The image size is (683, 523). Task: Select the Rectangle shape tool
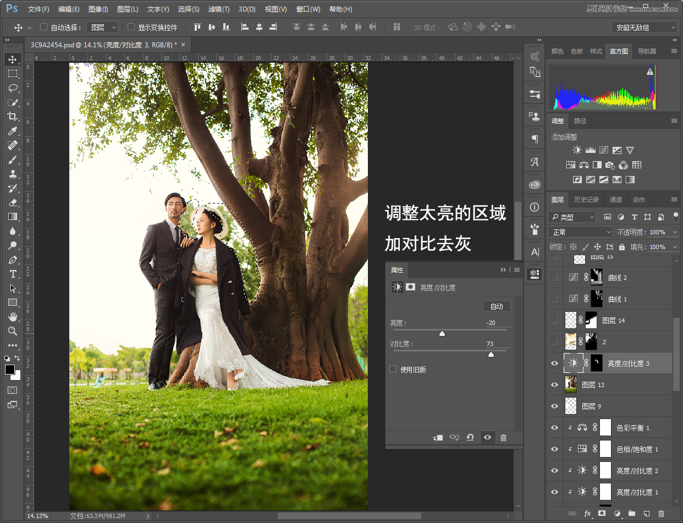(x=12, y=302)
